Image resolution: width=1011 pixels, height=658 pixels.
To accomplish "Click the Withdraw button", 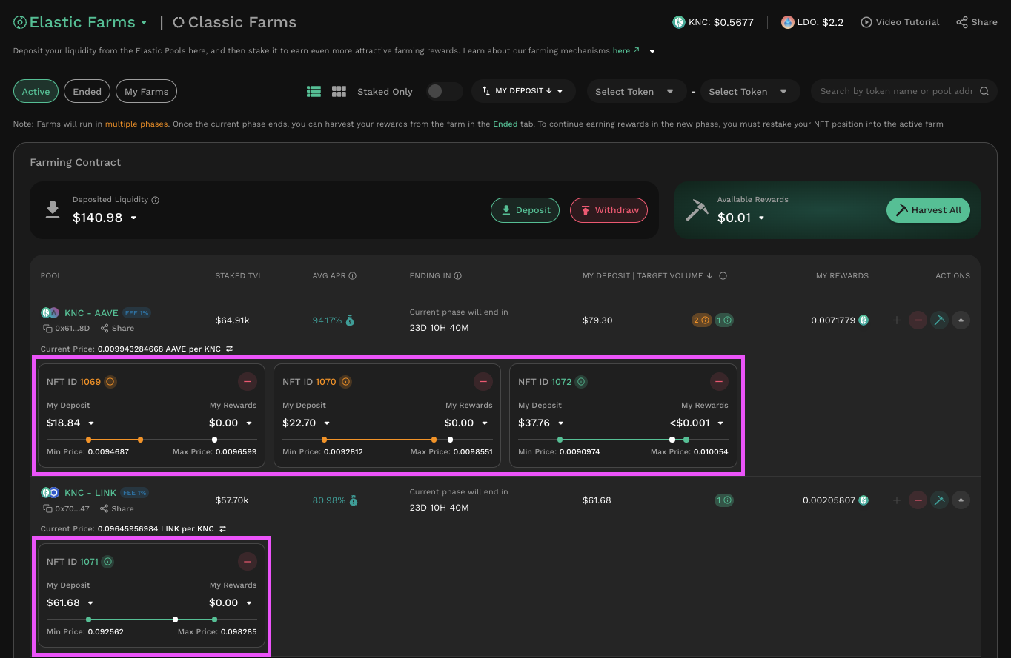I will (609, 210).
